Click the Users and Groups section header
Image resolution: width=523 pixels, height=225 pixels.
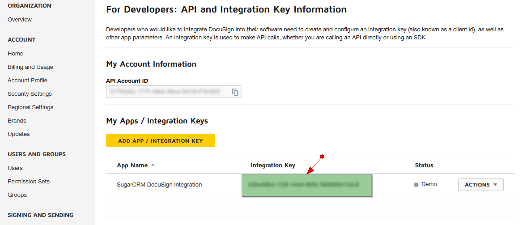point(37,154)
